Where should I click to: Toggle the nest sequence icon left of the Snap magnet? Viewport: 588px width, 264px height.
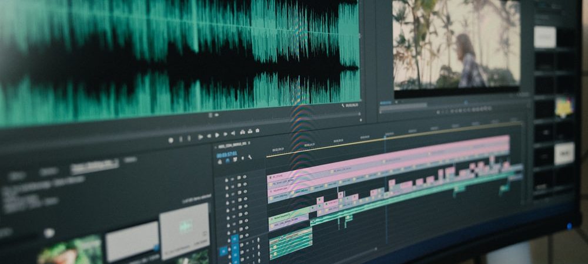pos(220,161)
